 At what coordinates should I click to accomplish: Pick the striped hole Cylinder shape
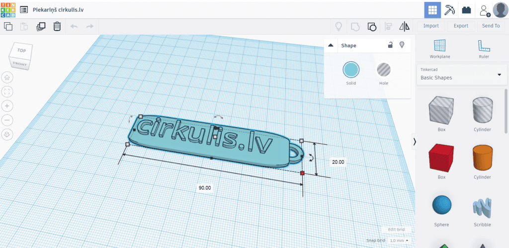(482, 110)
